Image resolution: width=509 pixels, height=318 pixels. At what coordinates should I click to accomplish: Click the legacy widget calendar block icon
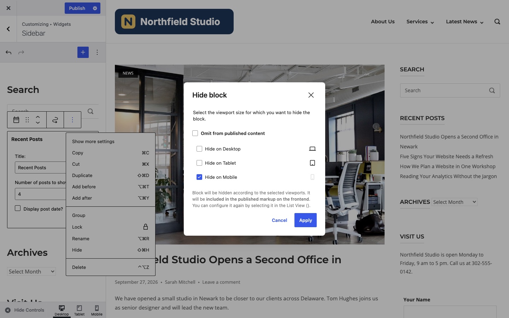pos(16,120)
